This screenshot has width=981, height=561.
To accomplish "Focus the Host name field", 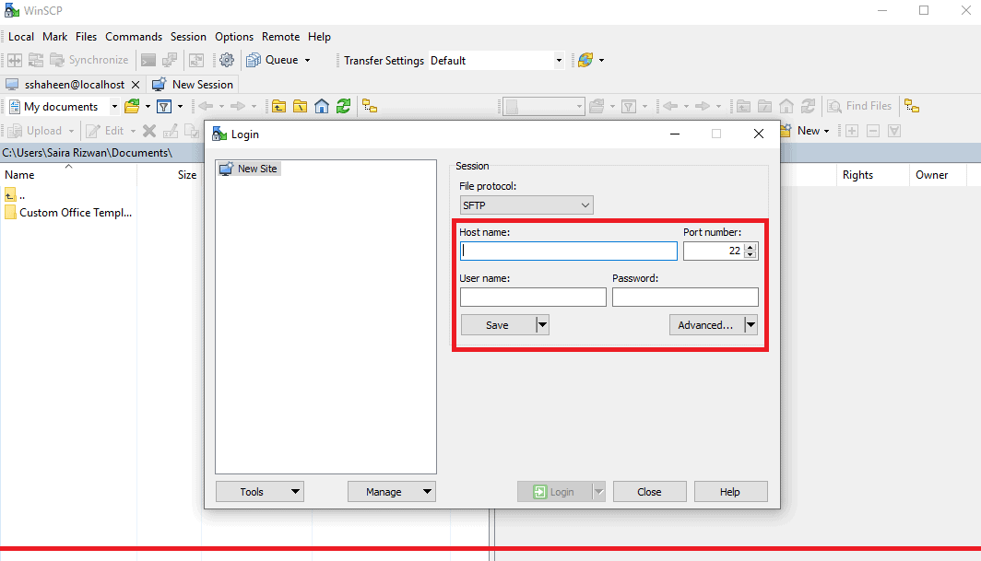I will pos(568,251).
